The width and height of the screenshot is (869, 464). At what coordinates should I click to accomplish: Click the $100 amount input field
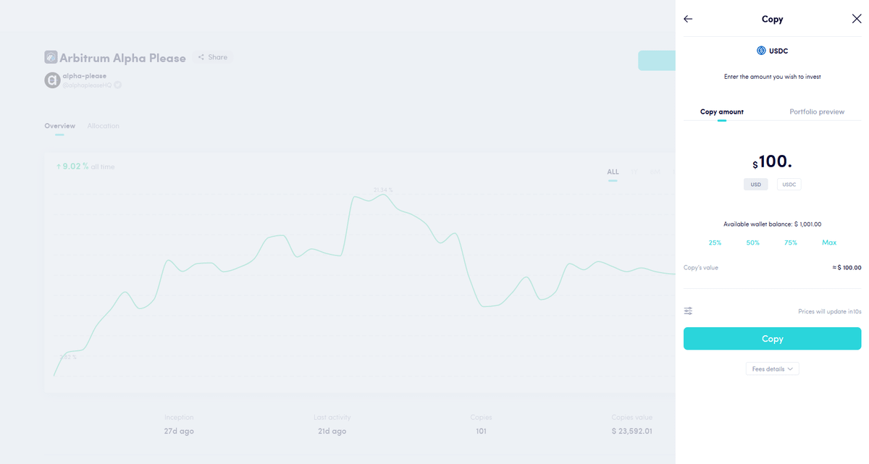(775, 161)
